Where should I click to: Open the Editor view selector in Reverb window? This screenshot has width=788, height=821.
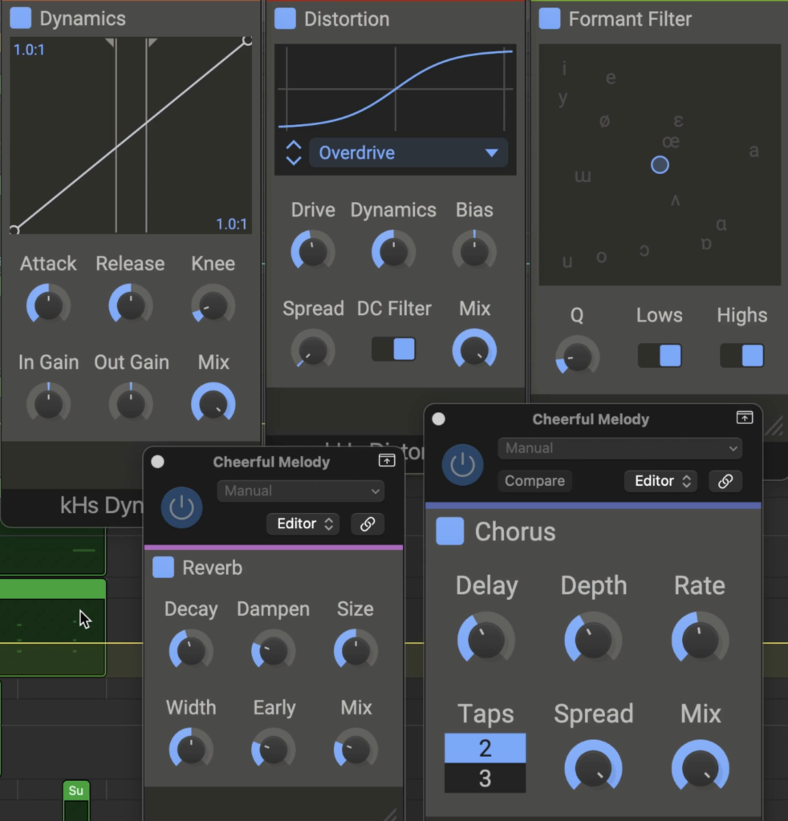pyautogui.click(x=303, y=524)
